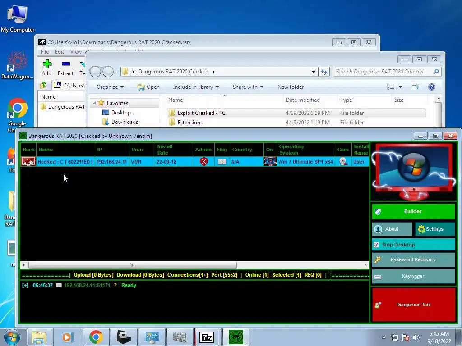462x346 pixels.
Task: Open the File menu in 7-Zip
Action: coord(45,52)
